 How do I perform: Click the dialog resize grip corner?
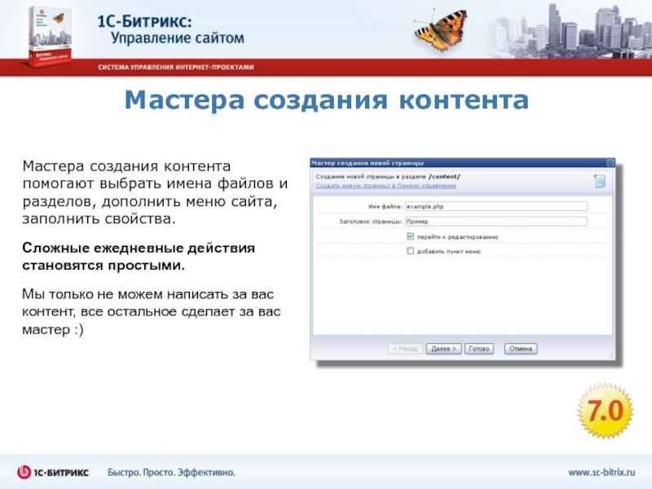[610, 355]
